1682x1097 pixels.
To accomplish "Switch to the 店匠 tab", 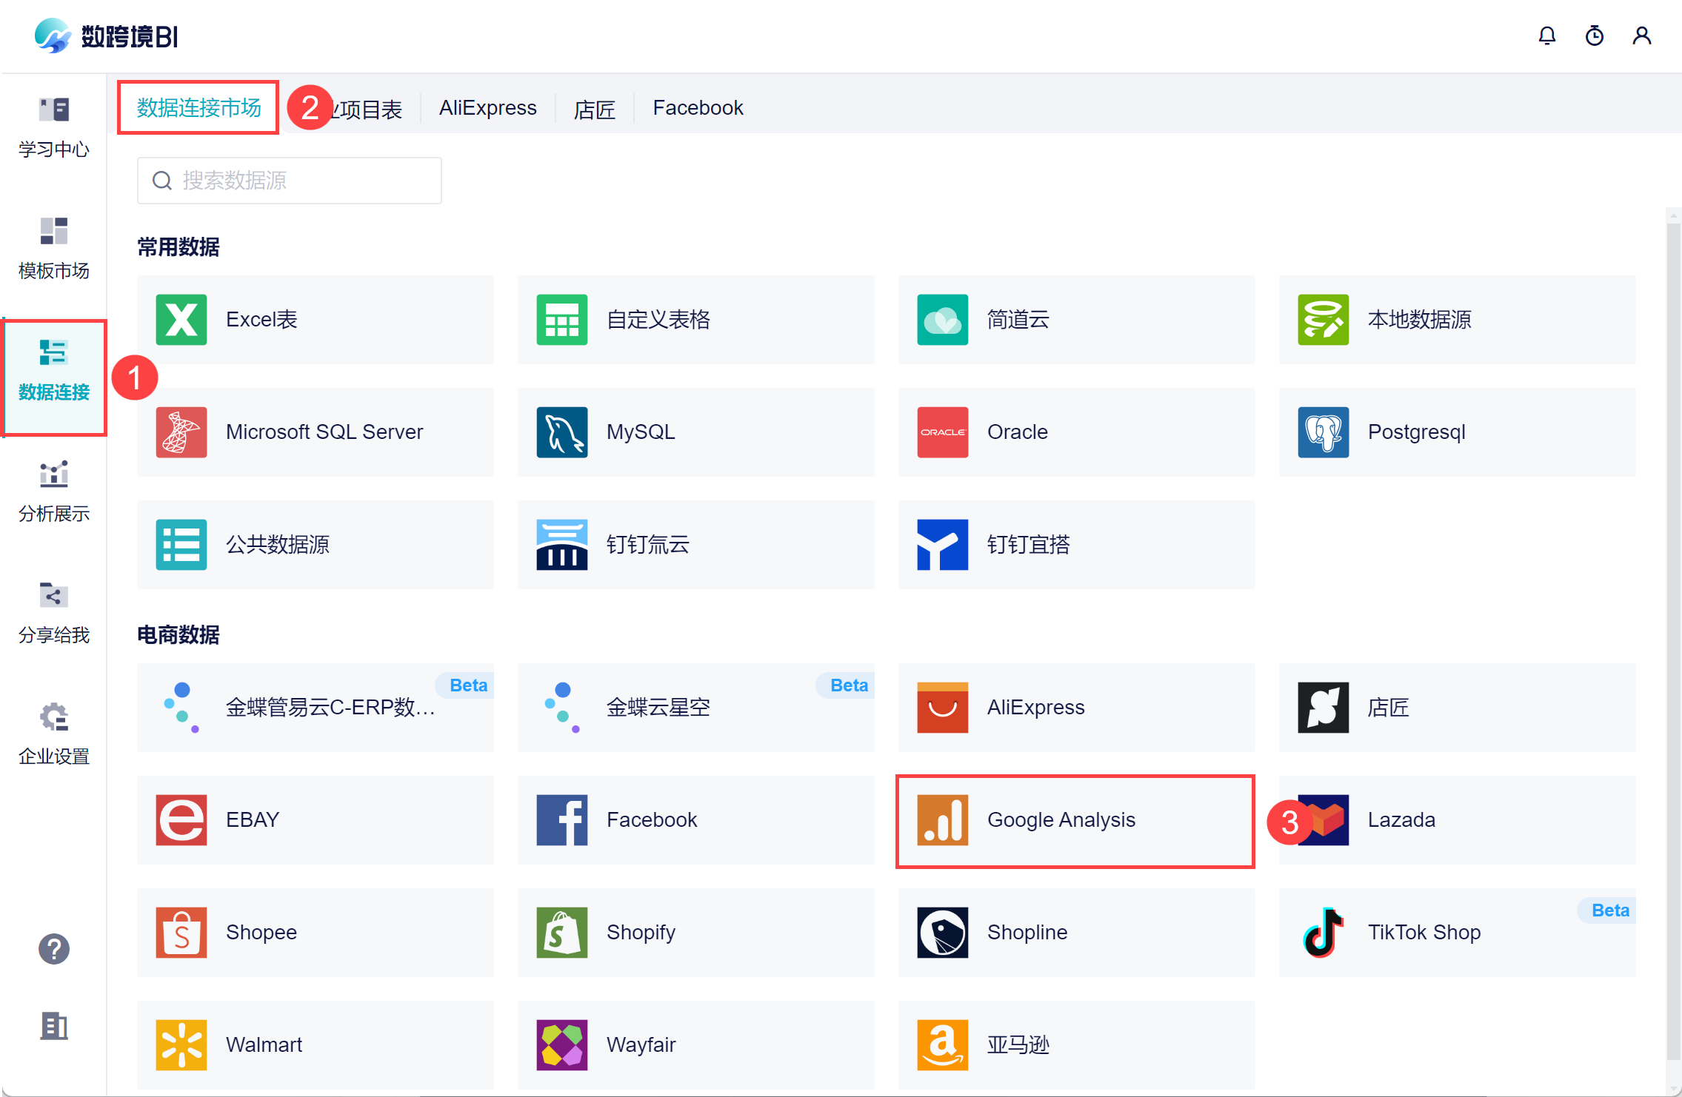I will pyautogui.click(x=594, y=110).
